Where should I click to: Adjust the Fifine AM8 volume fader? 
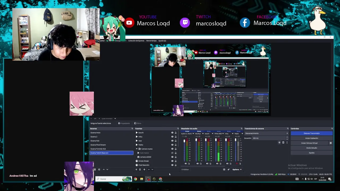coord(216,140)
